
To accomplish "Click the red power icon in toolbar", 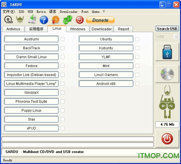I will coord(80,20).
